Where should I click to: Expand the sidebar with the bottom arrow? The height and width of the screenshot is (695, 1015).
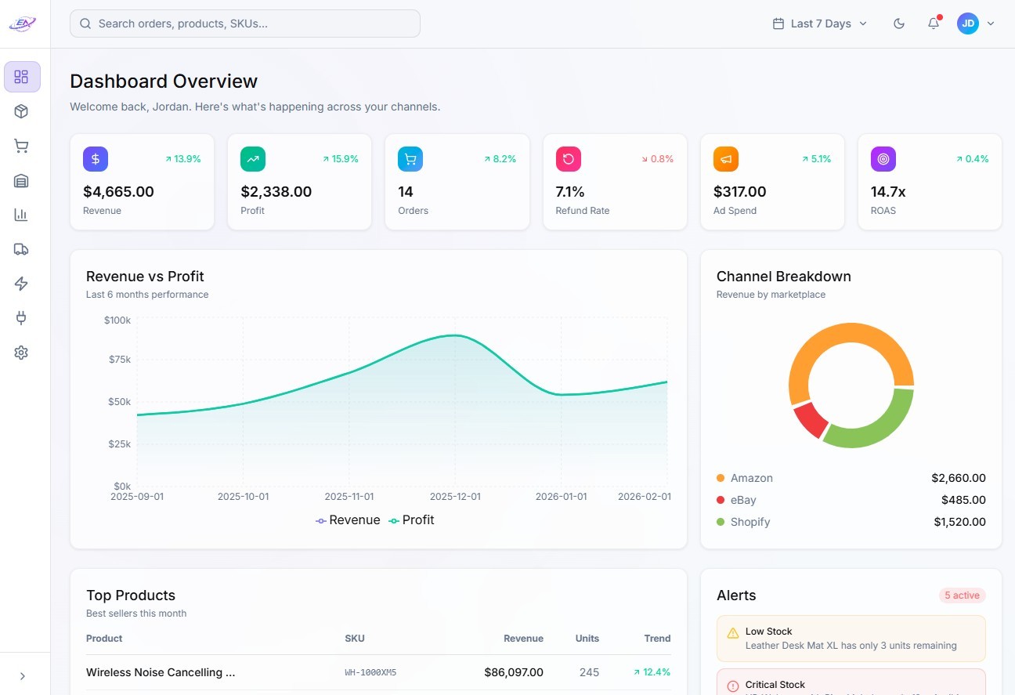(x=23, y=675)
